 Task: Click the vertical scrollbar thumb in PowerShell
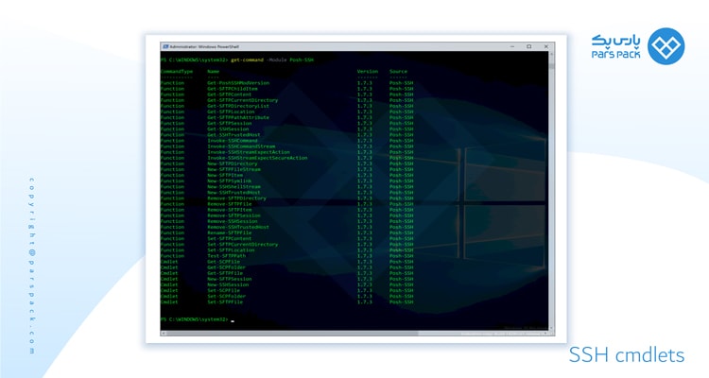coord(552,66)
